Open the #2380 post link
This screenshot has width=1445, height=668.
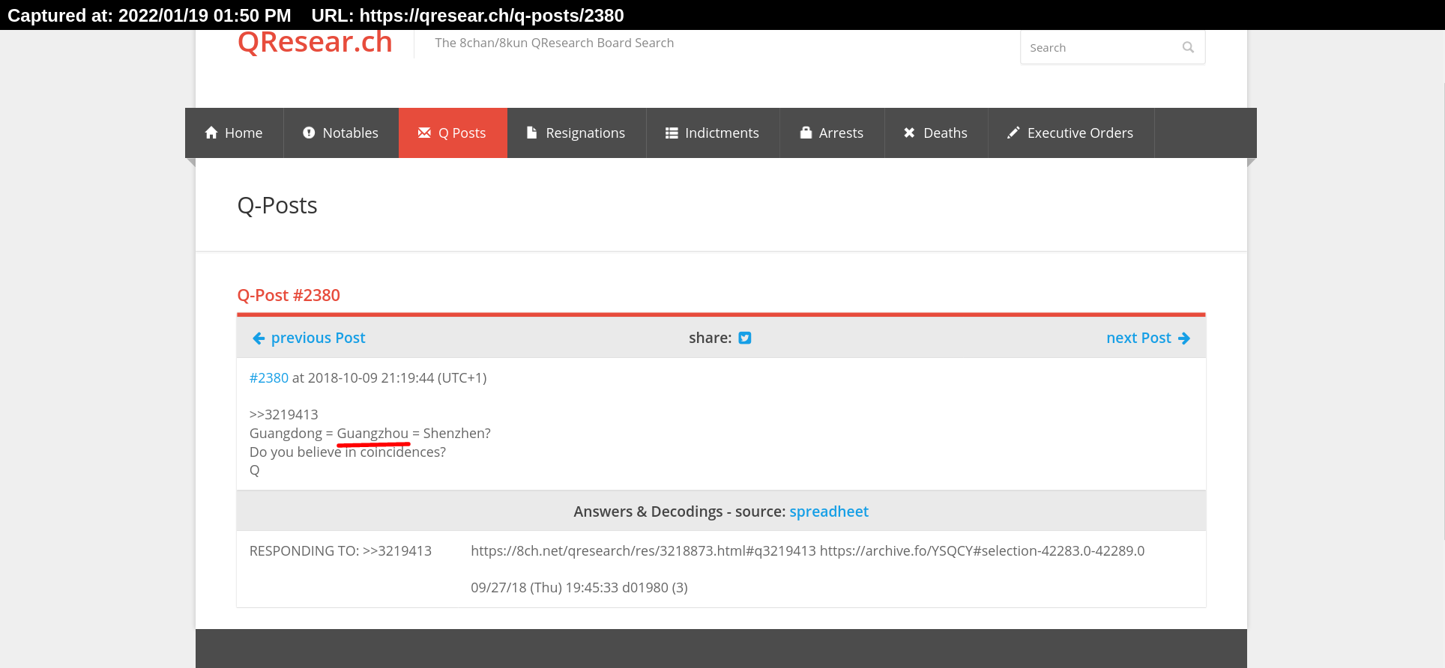pyautogui.click(x=269, y=378)
